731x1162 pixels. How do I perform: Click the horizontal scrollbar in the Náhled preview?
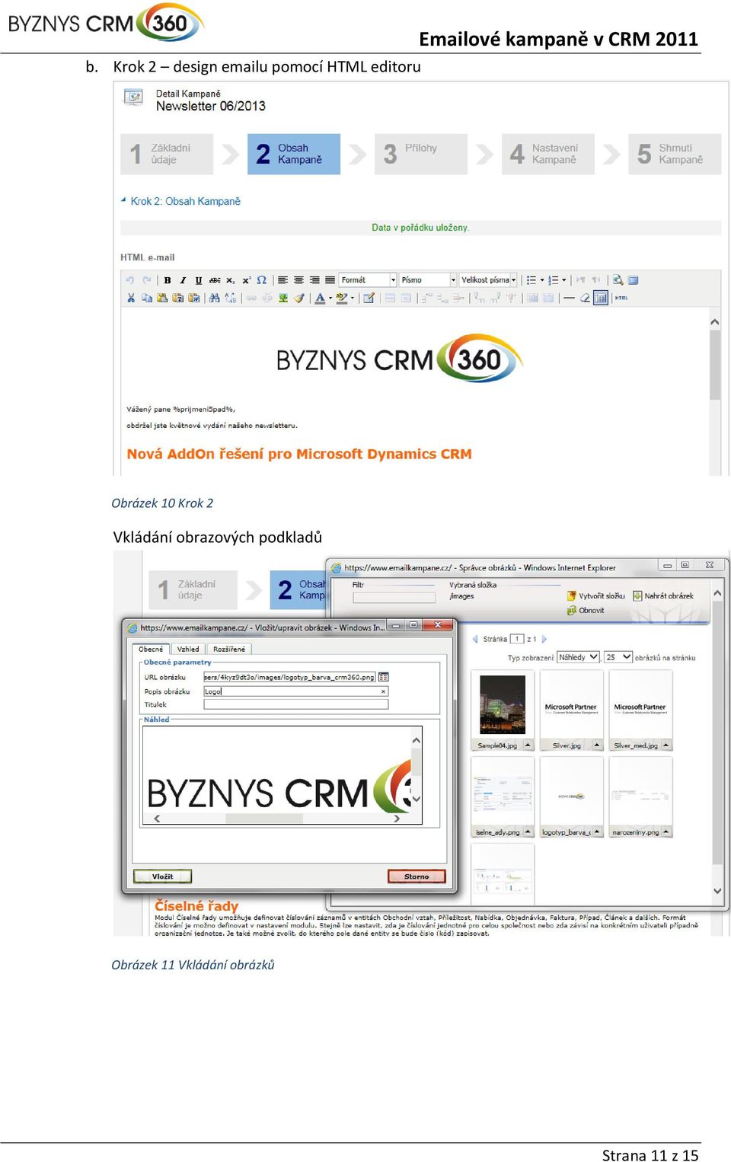[x=276, y=819]
